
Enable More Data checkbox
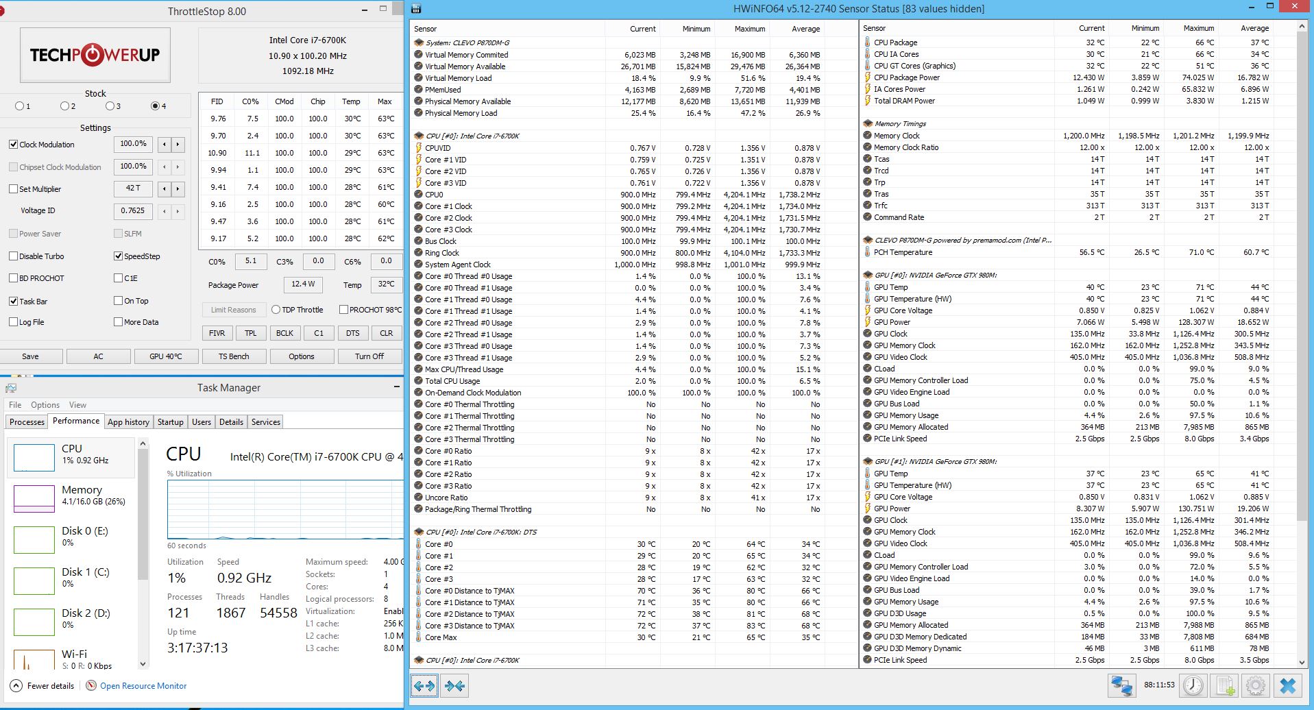[118, 322]
